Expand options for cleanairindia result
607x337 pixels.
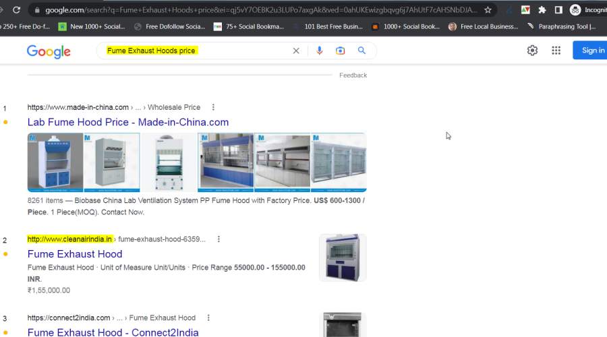pyautogui.click(x=219, y=239)
